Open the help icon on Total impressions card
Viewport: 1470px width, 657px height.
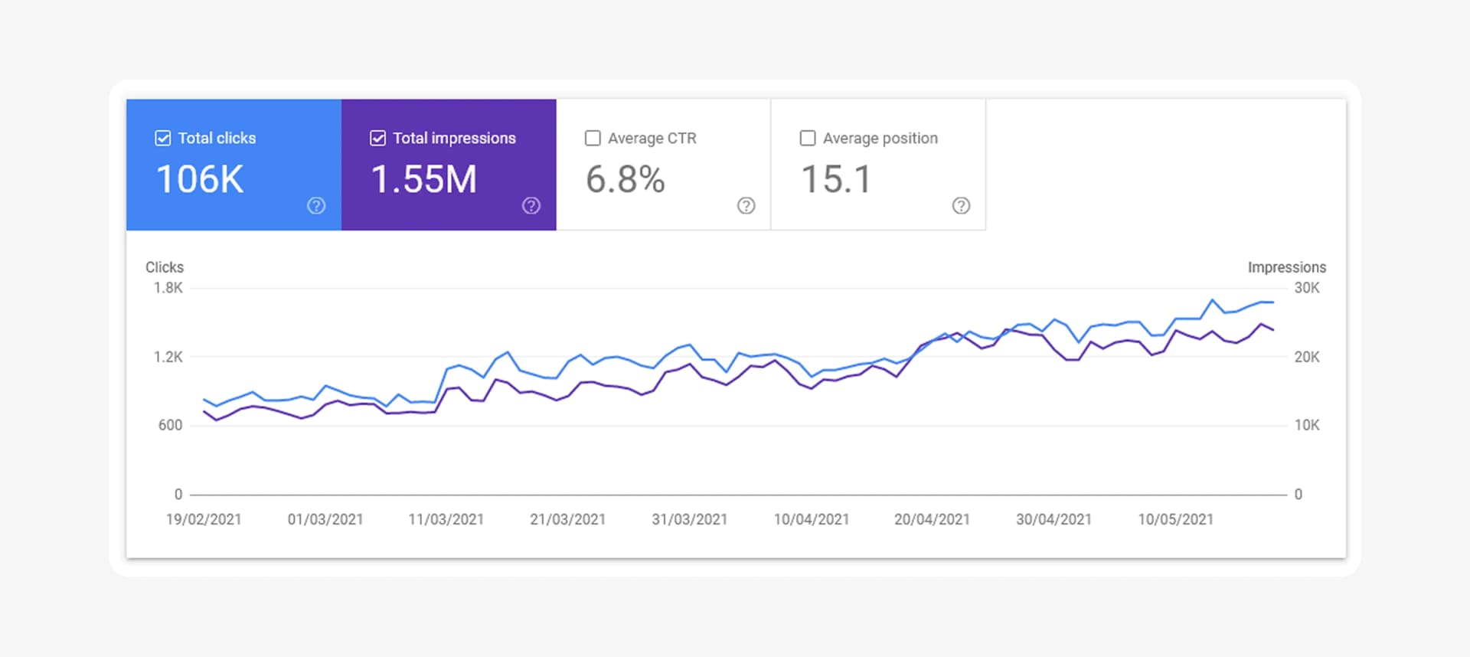(531, 205)
